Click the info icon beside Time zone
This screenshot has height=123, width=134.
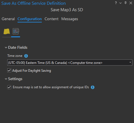point(26,56)
